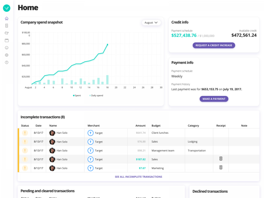
Task: Open the August month dropdown
Action: click(151, 22)
